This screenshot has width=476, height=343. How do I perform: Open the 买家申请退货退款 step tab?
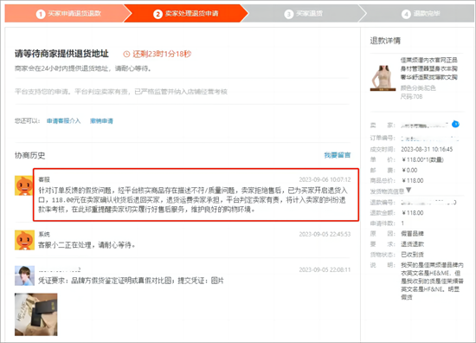coord(68,13)
